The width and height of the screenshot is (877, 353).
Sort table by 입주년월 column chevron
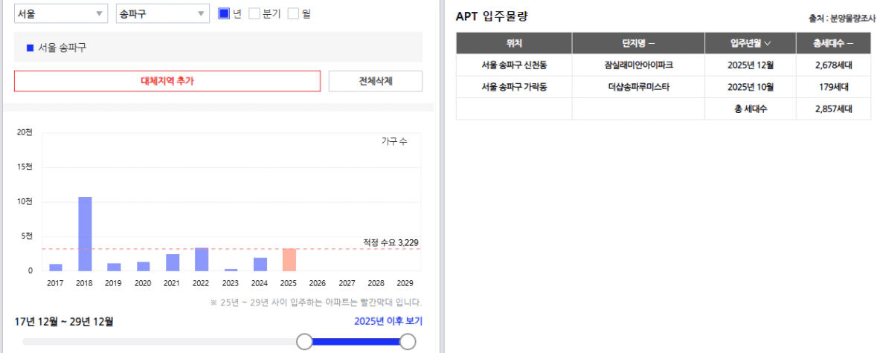click(768, 43)
